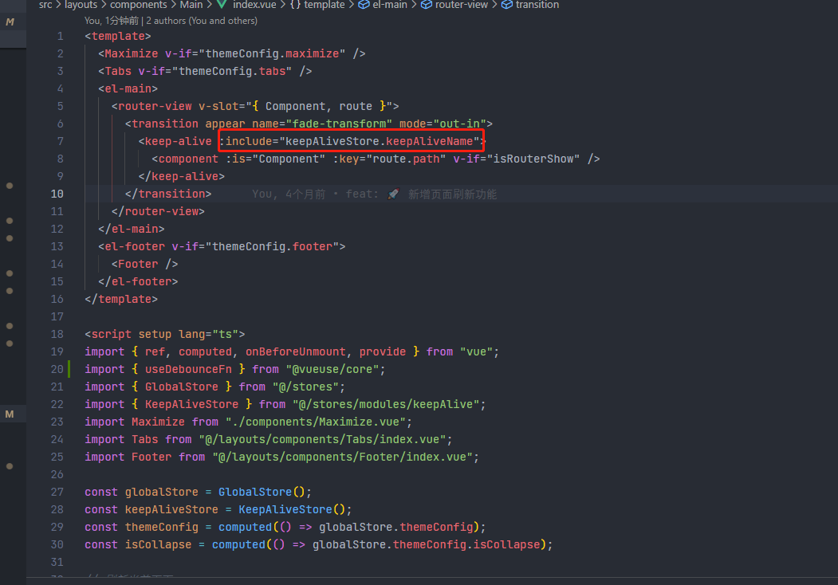Click the symbol icon beside router-view in the breadcrumb
The width and height of the screenshot is (838, 585).
pyautogui.click(x=424, y=6)
